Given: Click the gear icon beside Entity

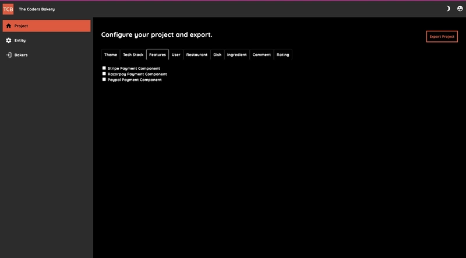Looking at the screenshot, I should coord(9,40).
